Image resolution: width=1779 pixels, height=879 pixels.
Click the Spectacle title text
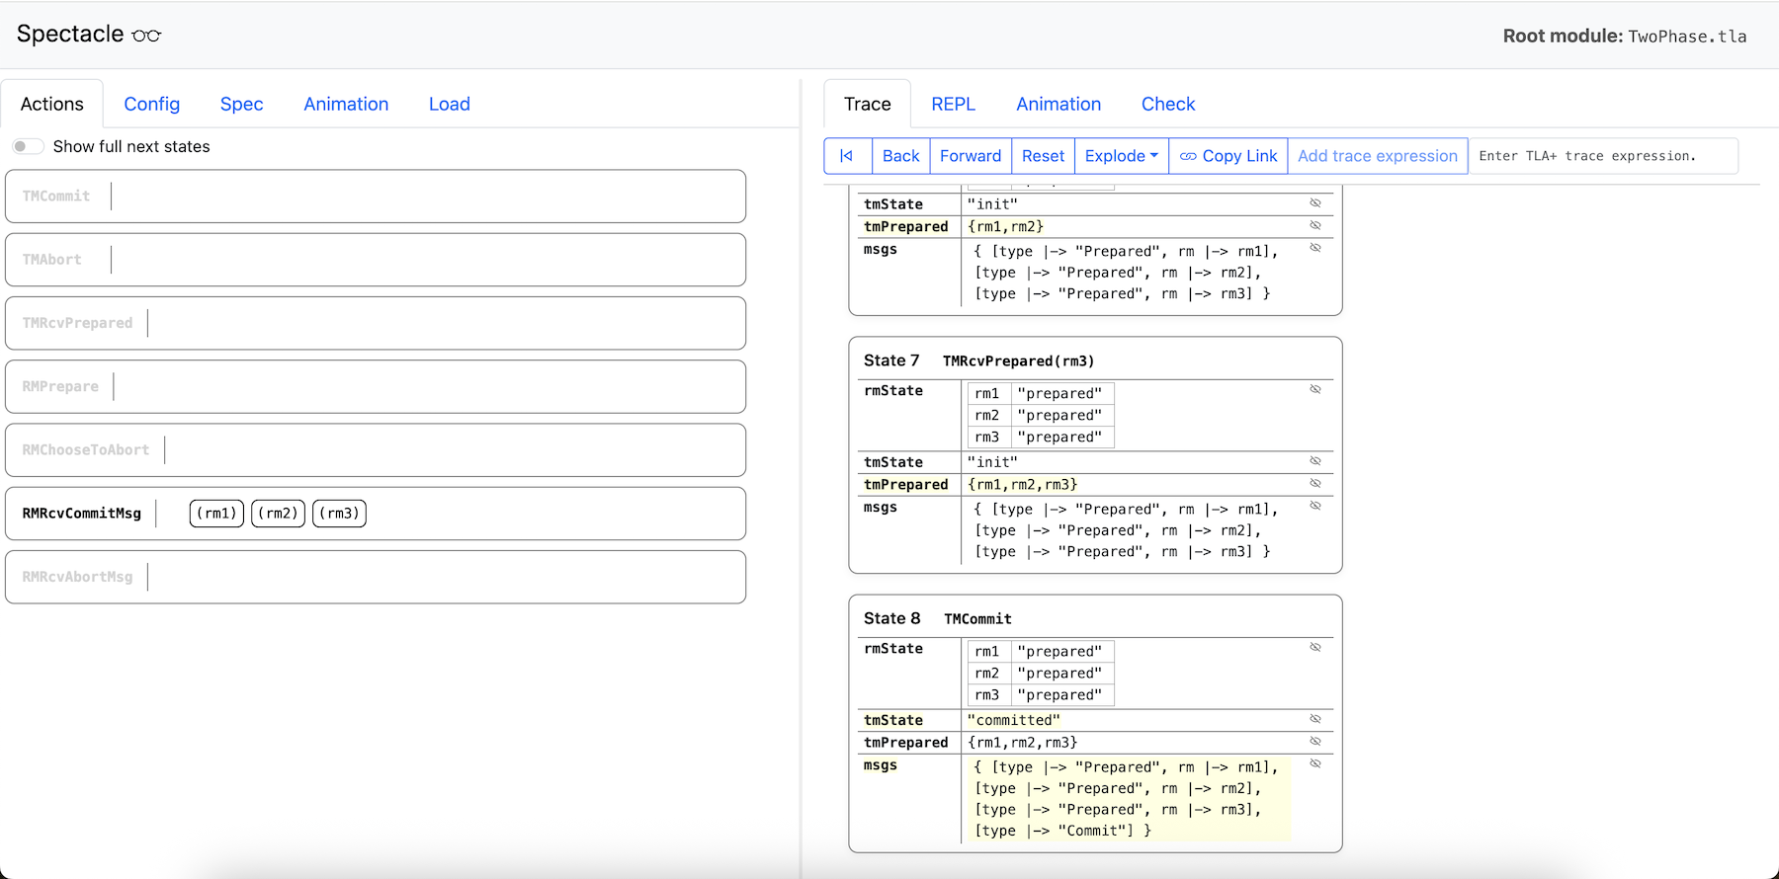tap(70, 35)
